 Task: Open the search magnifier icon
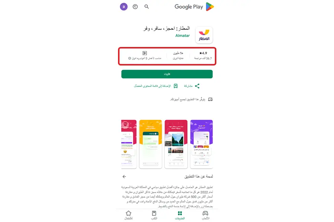pyautogui.click(x=147, y=7)
